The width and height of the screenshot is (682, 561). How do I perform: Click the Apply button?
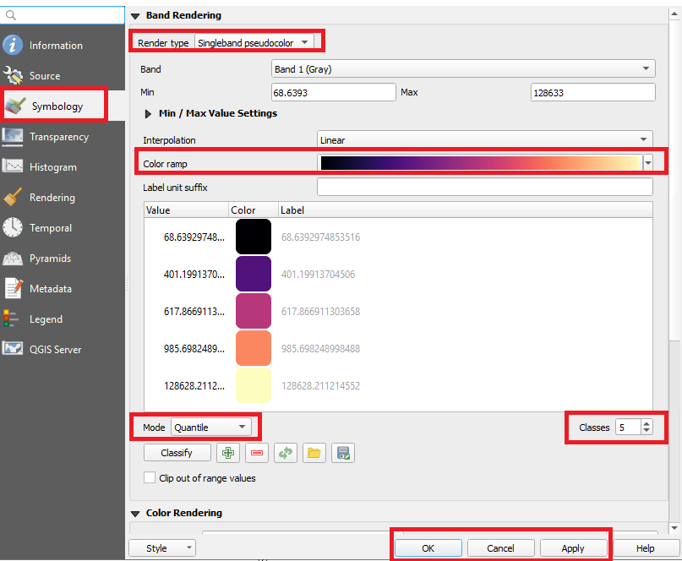coord(573,548)
